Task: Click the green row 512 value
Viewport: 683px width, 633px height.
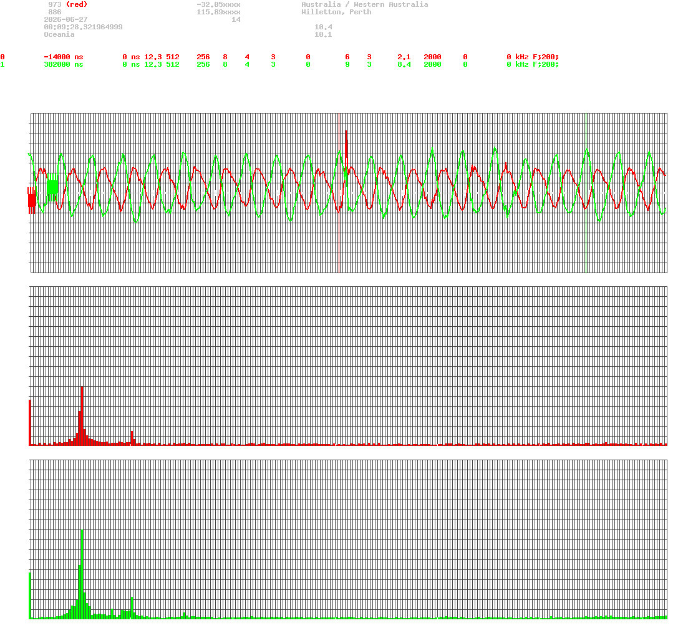Action: (x=173, y=64)
